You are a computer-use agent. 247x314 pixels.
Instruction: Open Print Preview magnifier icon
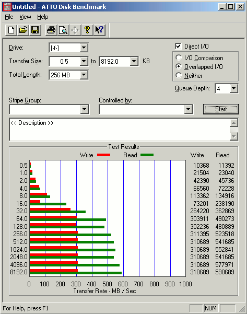click(x=63, y=30)
